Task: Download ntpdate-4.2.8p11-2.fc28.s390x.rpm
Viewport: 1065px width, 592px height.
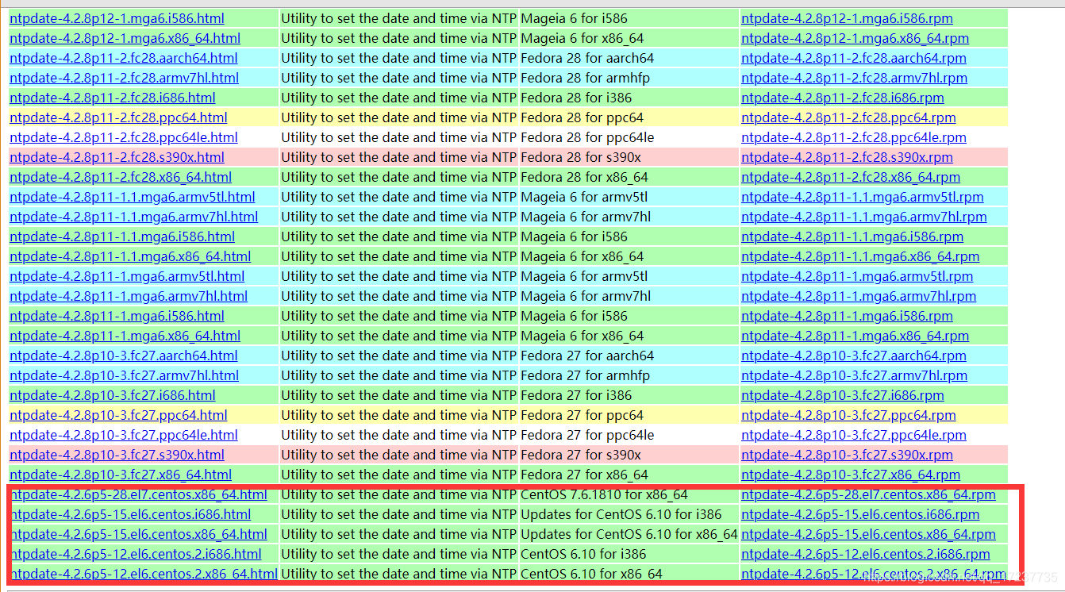Action: pos(847,157)
